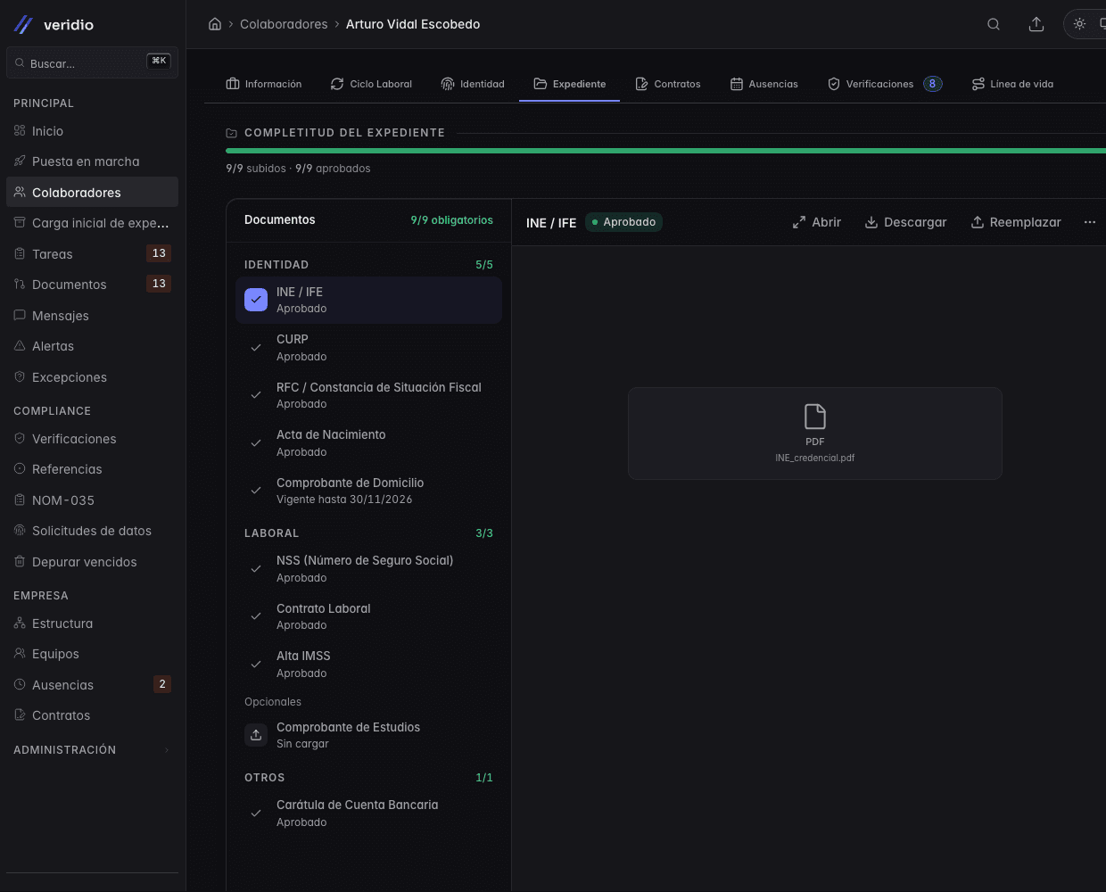
Task: Click the upload icon in the header
Action: tap(1036, 24)
